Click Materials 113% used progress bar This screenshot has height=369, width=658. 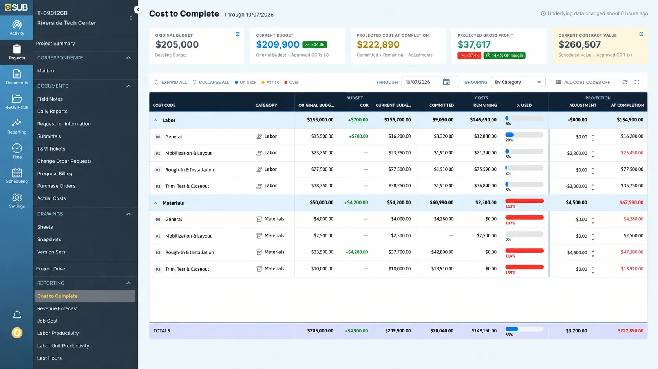click(x=525, y=201)
